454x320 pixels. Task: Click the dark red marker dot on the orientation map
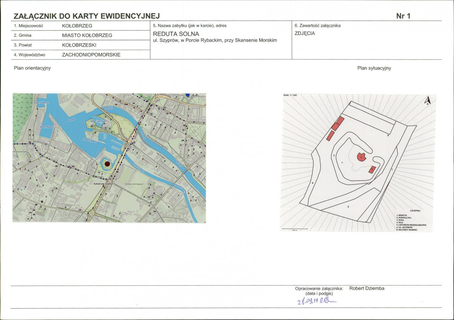(107, 164)
